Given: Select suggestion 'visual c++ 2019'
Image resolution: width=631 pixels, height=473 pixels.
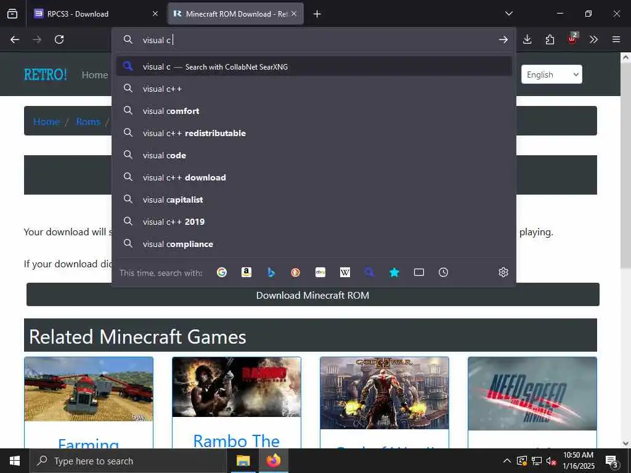Looking at the screenshot, I should [x=314, y=222].
